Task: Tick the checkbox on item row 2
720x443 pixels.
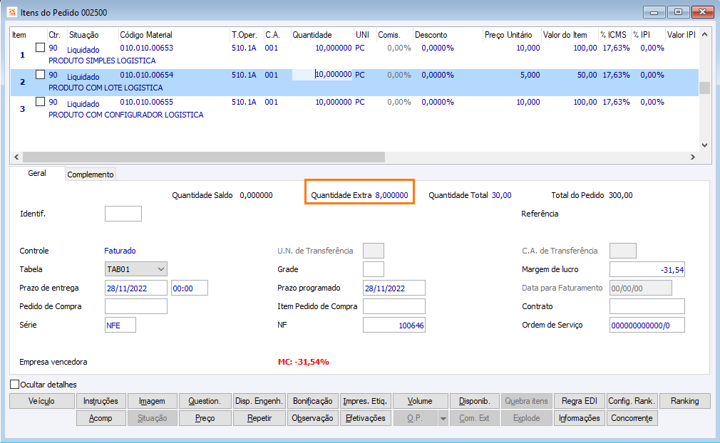Action: click(x=41, y=74)
